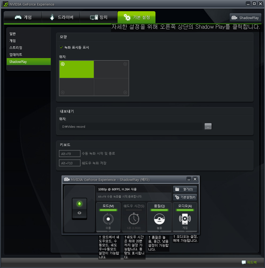Click the NVIDIA logo in title bar
Viewport: 265px width, 268px height.
click(x=5, y=4)
